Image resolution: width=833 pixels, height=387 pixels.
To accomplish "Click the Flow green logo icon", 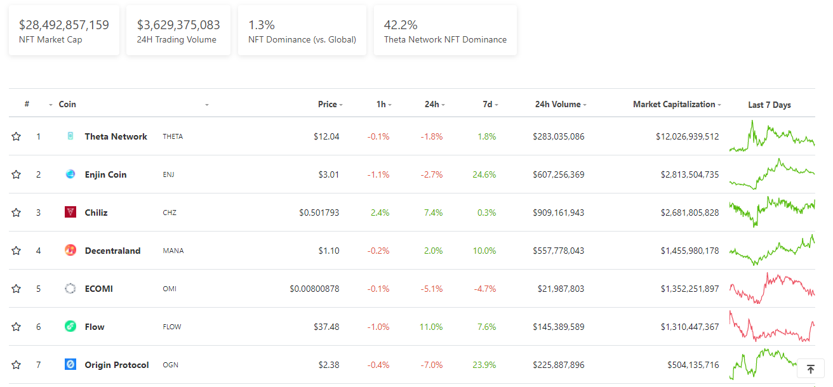I will 70,326.
